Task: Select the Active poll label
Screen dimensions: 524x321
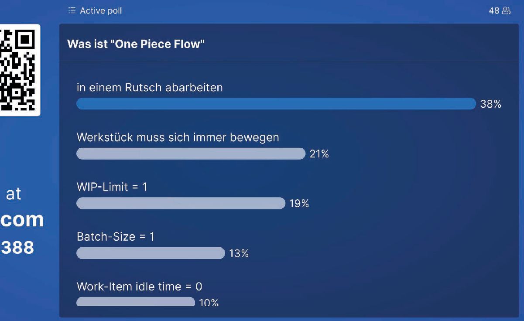Action: click(101, 11)
